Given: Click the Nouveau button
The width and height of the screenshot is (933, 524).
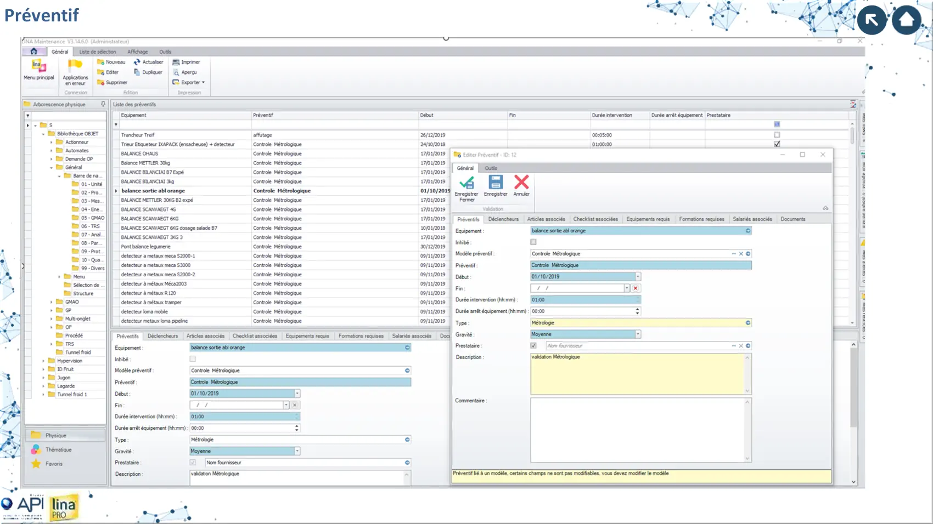Looking at the screenshot, I should (111, 62).
